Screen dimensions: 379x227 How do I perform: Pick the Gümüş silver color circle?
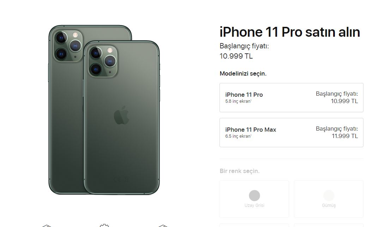tap(329, 196)
